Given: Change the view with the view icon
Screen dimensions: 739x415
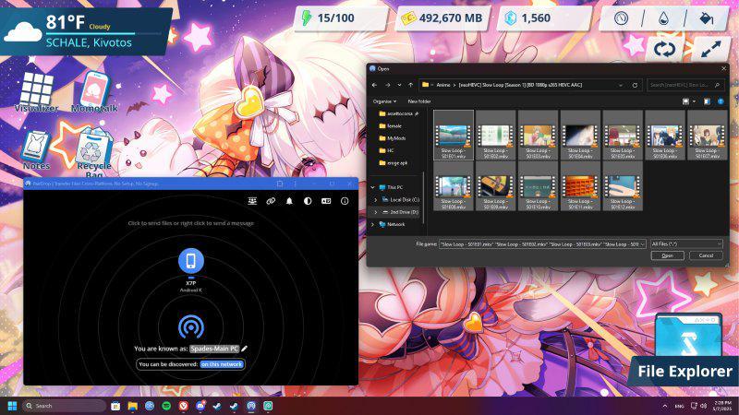Looking at the screenshot, I should tap(685, 101).
